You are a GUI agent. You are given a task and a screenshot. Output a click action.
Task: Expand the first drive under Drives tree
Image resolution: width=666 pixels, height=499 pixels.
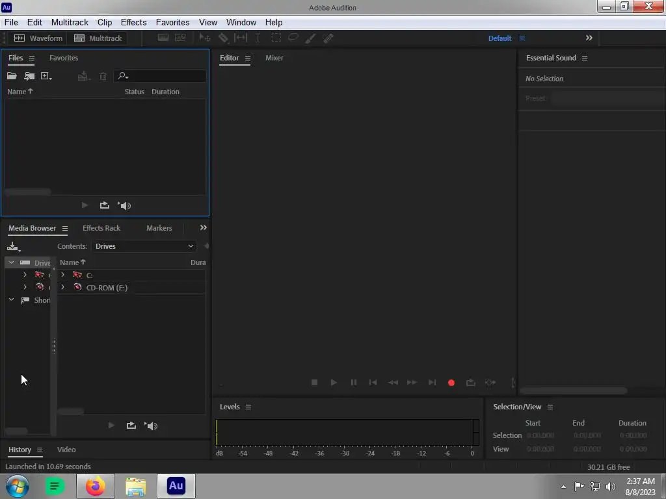coord(25,275)
